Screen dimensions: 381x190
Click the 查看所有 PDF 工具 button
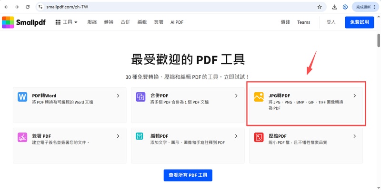click(x=188, y=175)
